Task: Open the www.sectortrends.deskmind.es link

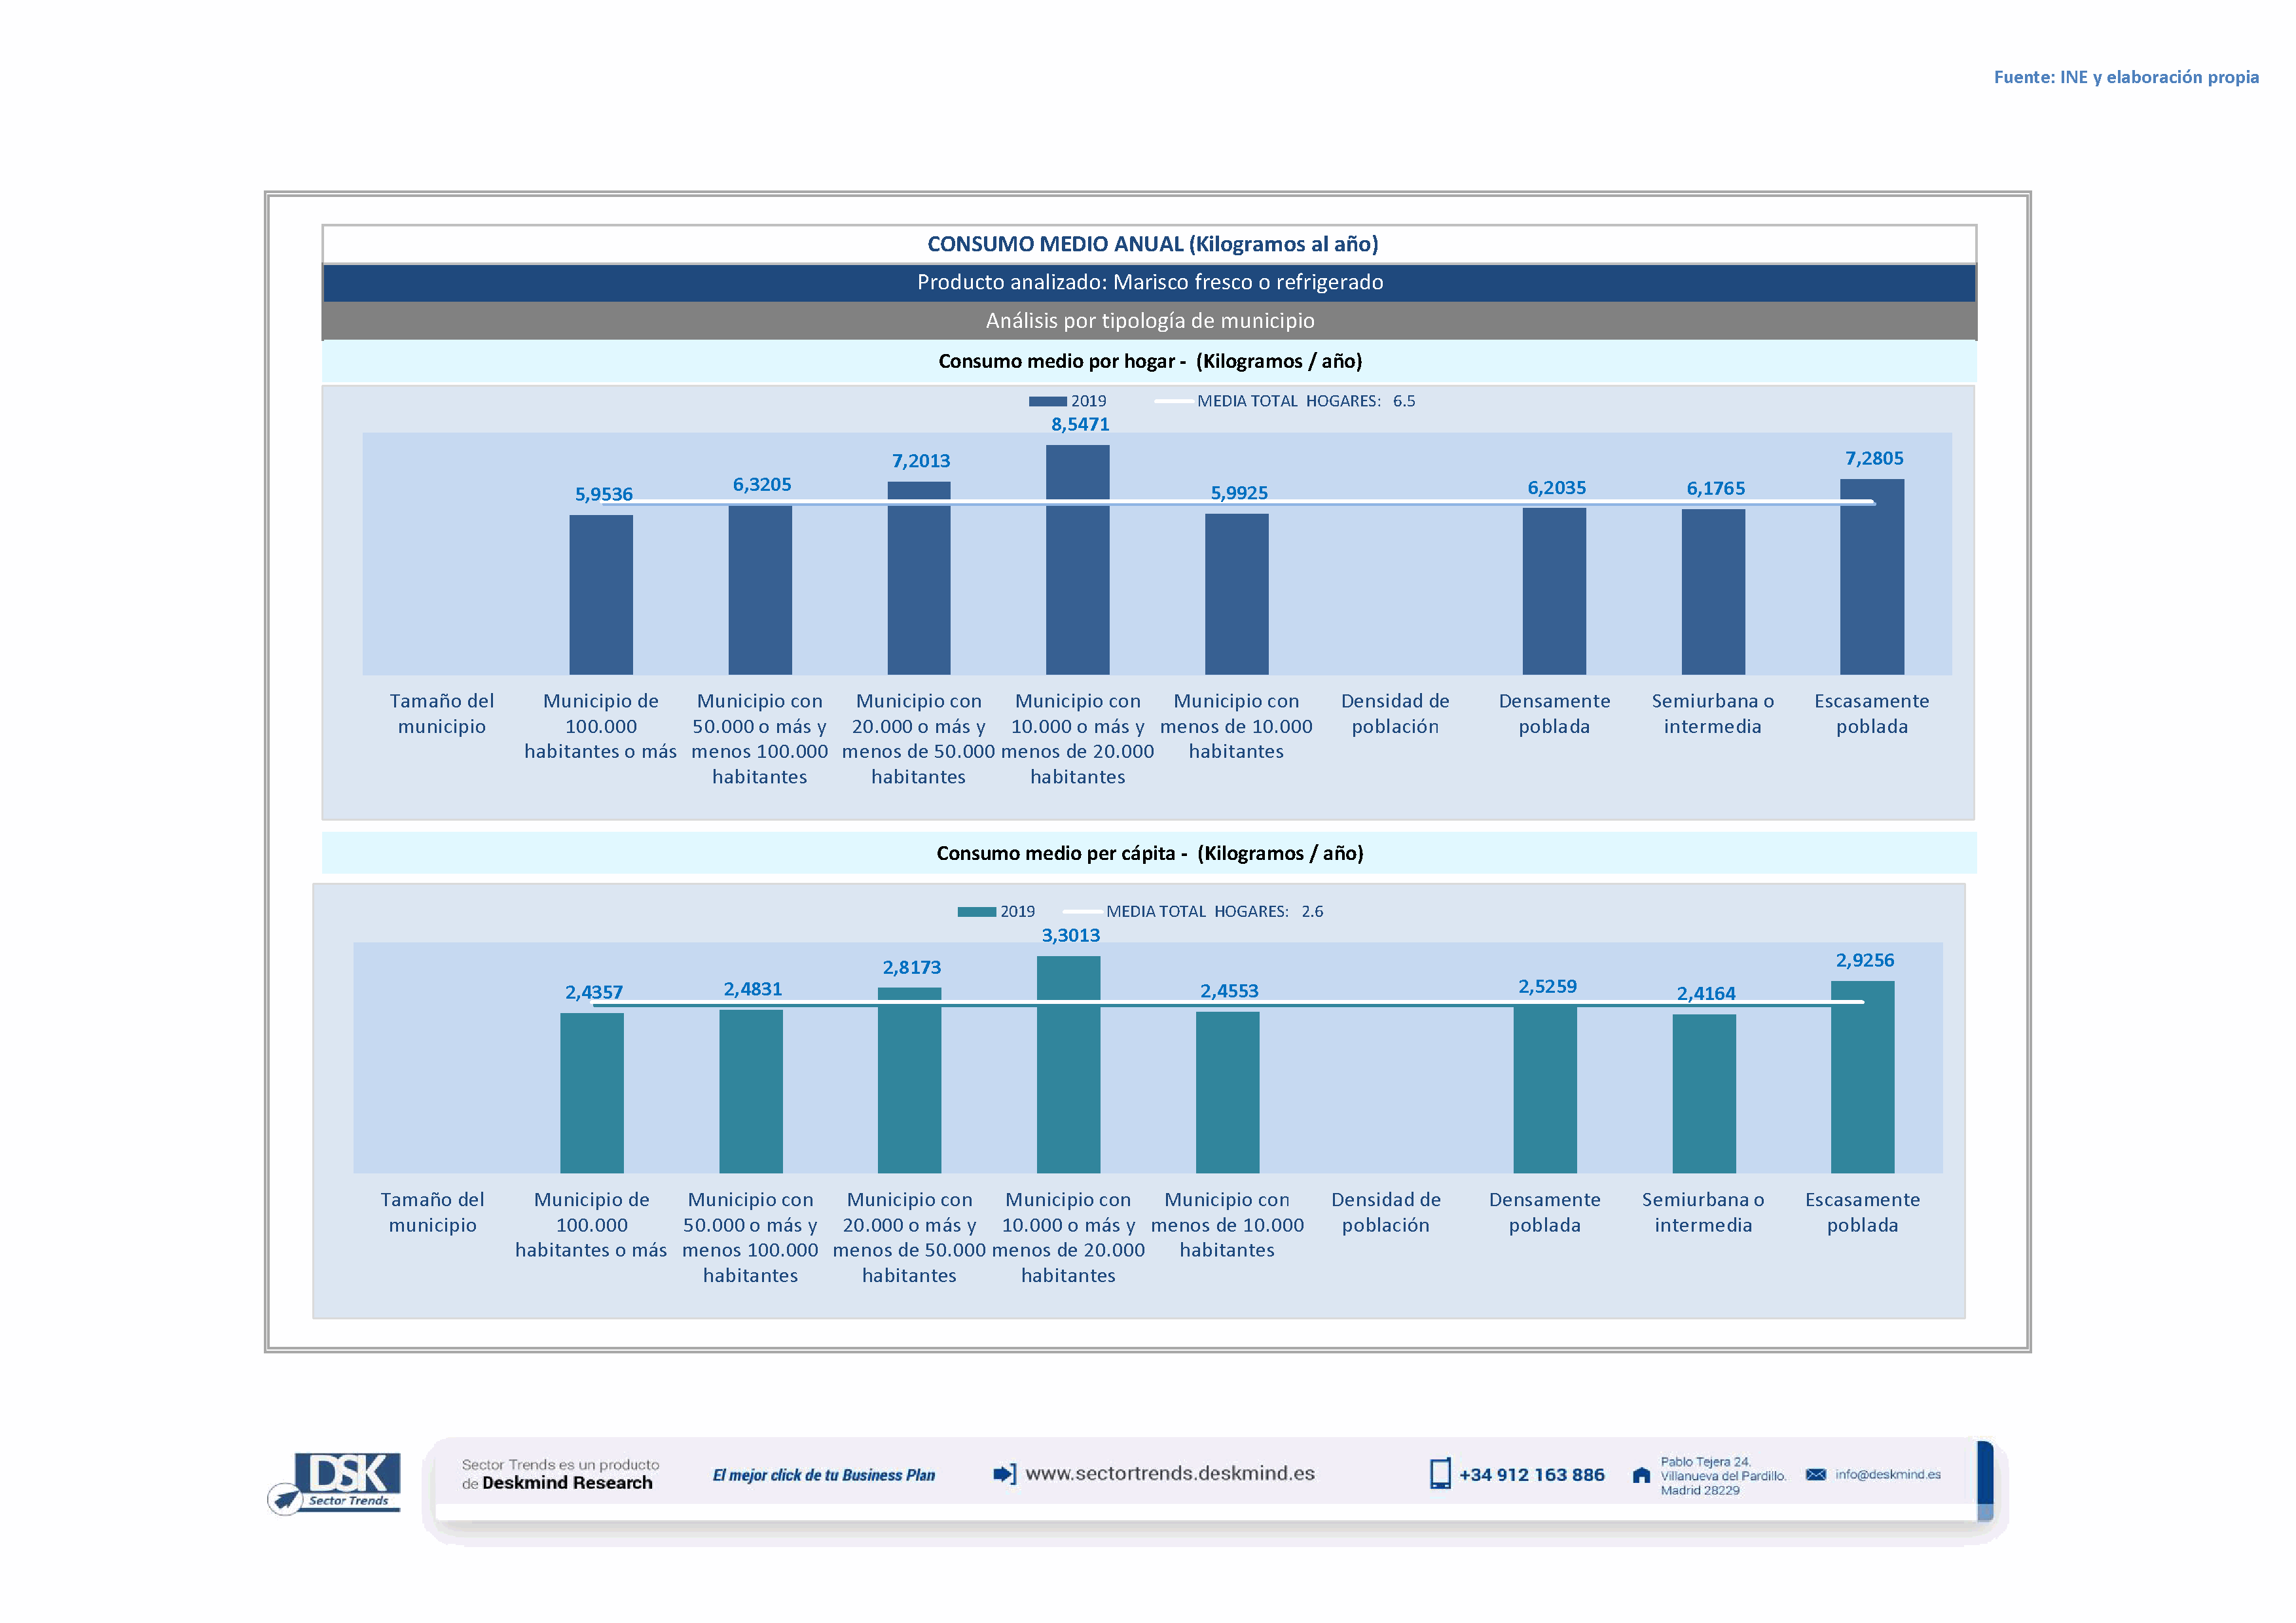Action: [1170, 1474]
